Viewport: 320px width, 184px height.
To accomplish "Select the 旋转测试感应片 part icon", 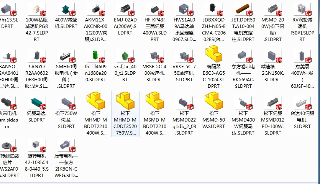I will (x=8, y=146).
